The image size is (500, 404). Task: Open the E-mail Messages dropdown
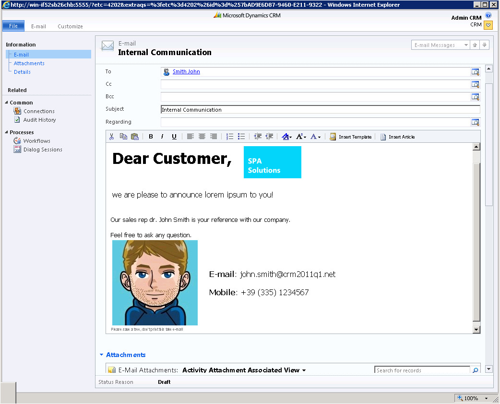coord(440,45)
